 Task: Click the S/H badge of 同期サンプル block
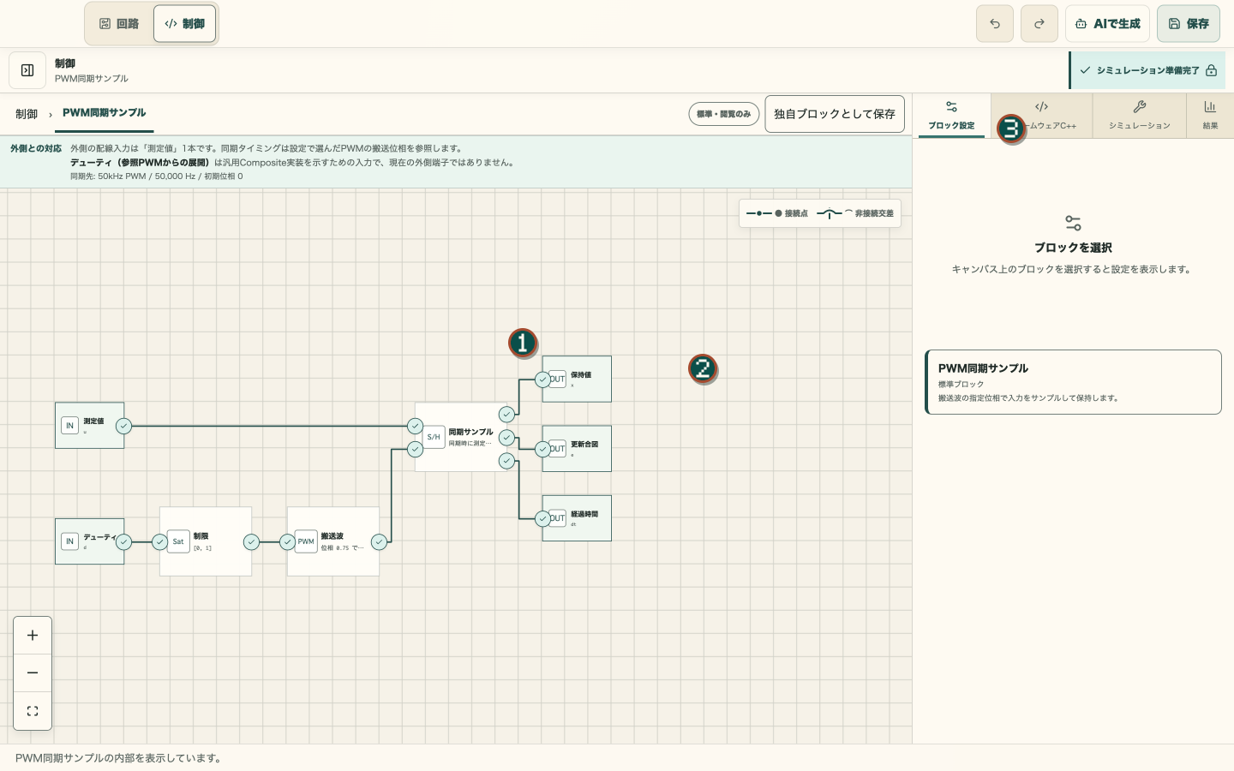[434, 437]
